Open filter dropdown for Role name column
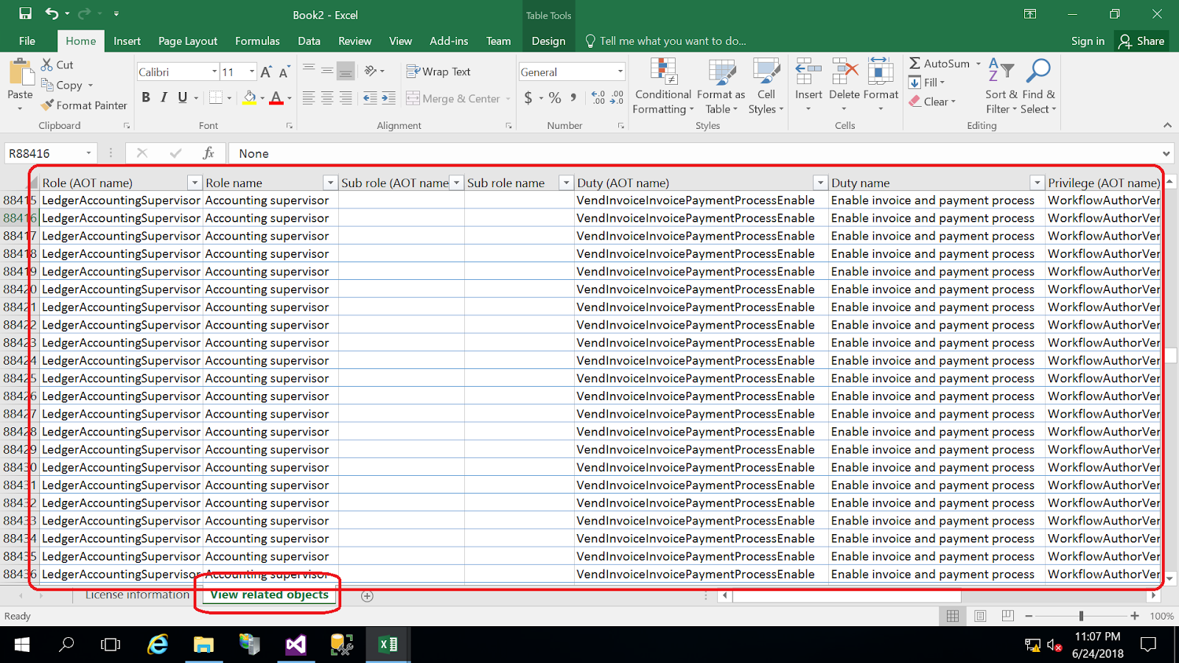The height and width of the screenshot is (663, 1179). click(330, 183)
